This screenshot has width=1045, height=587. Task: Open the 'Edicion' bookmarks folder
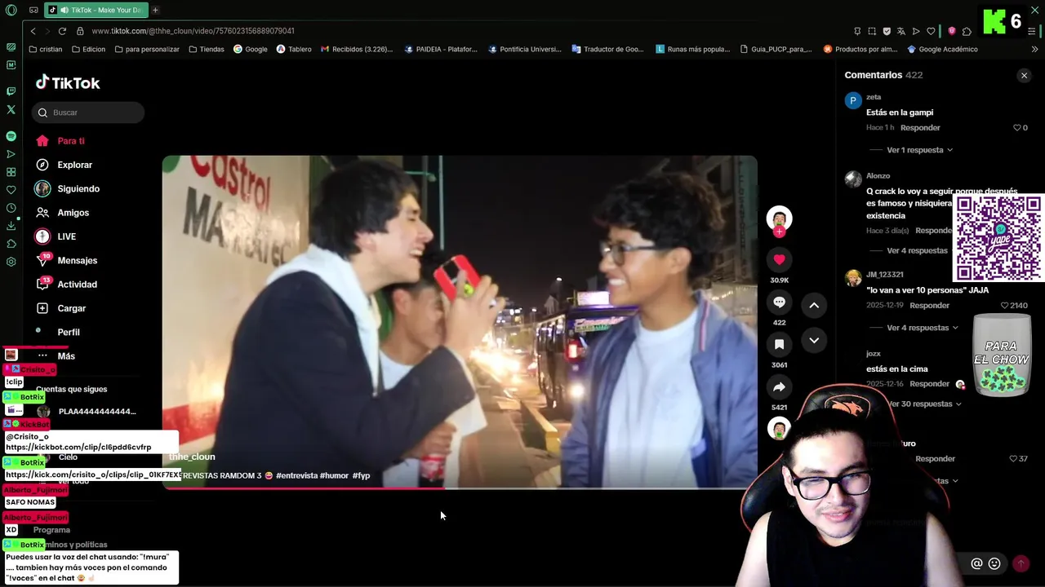88,49
